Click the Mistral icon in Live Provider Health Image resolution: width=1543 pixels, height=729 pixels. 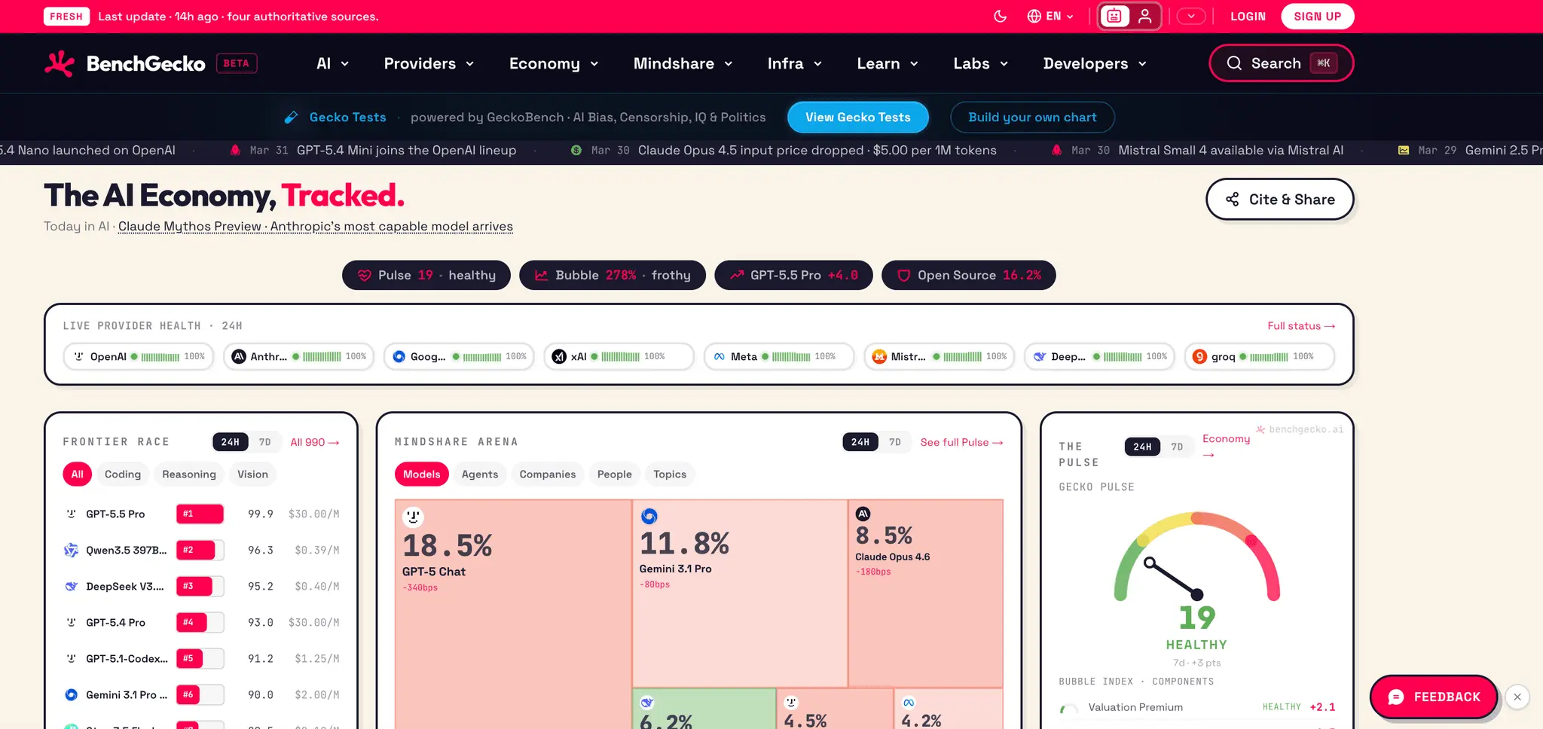879,357
